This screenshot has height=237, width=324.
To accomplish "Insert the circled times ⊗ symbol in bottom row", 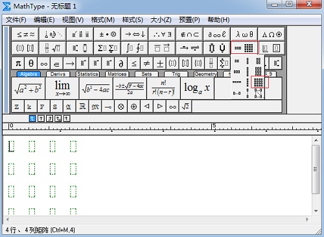I will 121,106.
